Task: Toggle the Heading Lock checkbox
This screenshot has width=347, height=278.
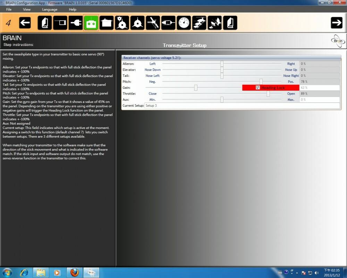Action: pos(257,88)
